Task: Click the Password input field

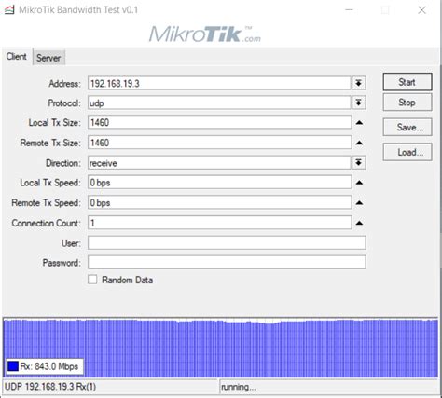Action: coord(227,263)
